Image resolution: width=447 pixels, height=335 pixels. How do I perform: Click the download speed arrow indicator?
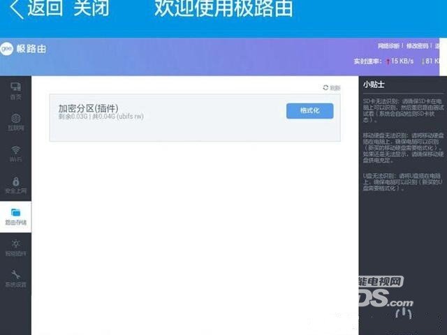[424, 61]
